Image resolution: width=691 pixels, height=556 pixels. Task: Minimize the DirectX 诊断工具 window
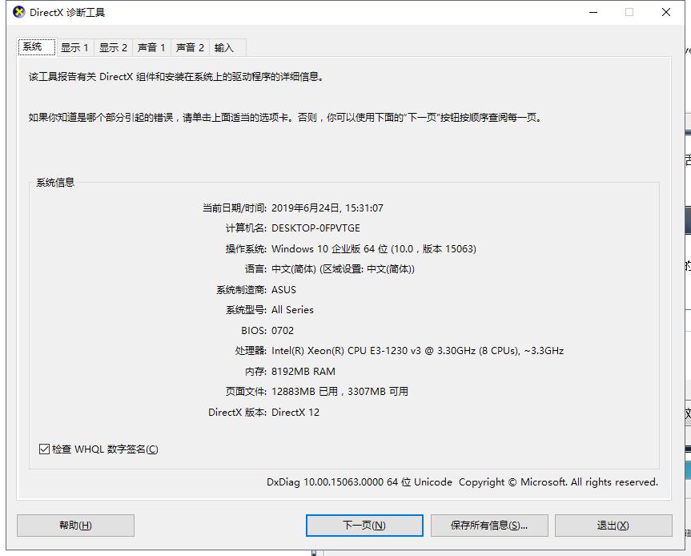[592, 12]
